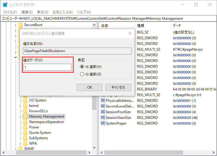Expand the SNMP key in tree

pos(15,149)
